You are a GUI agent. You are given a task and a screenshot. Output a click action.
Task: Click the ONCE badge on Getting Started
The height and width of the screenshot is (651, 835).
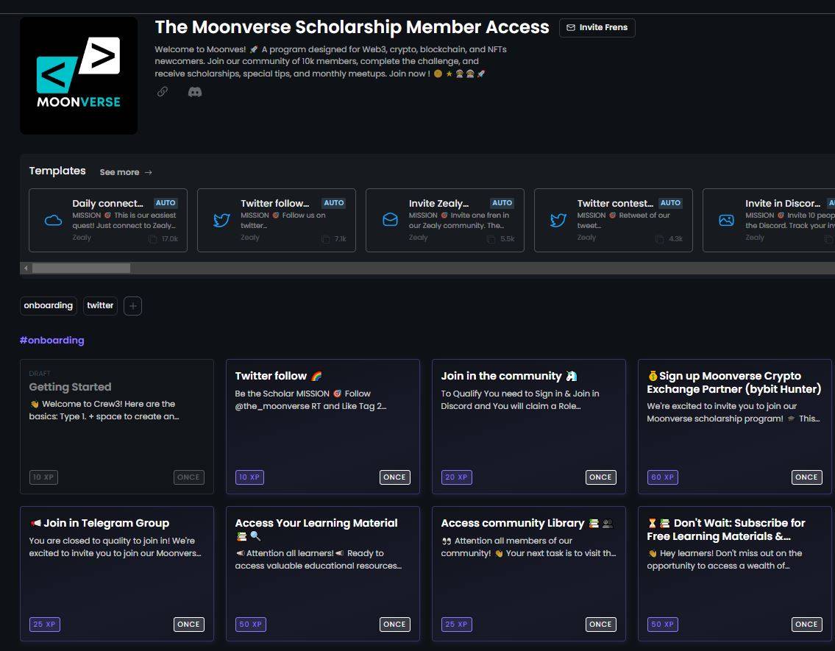coord(188,477)
